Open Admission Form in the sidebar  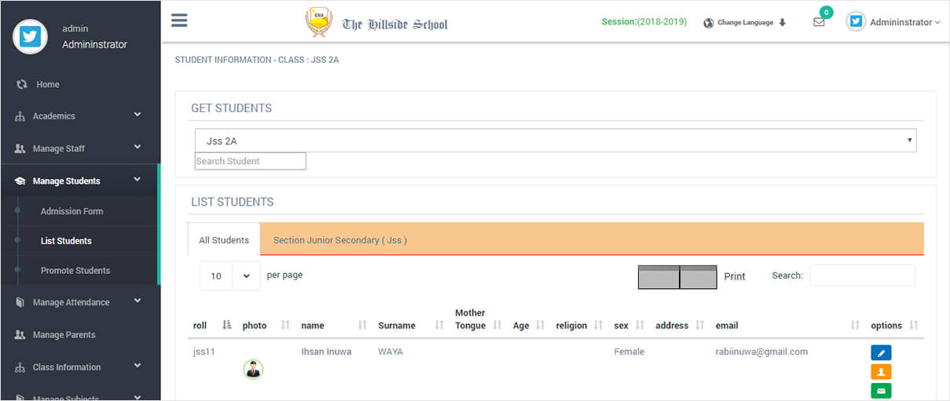click(x=72, y=211)
